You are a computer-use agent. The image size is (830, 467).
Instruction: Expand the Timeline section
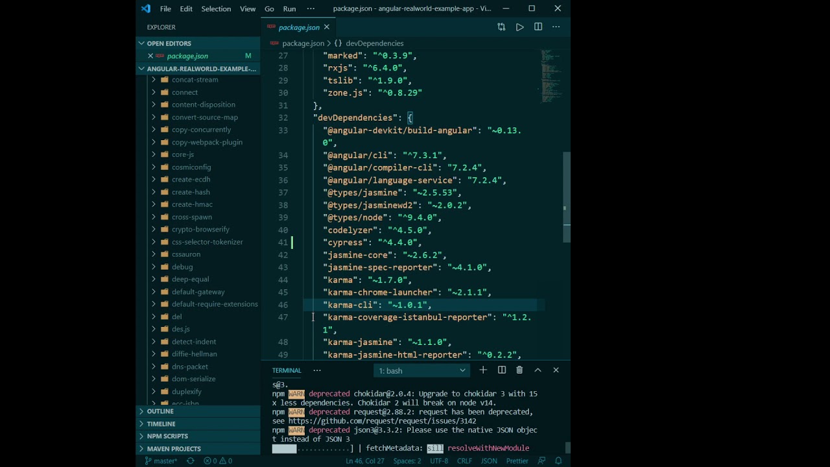198,424
